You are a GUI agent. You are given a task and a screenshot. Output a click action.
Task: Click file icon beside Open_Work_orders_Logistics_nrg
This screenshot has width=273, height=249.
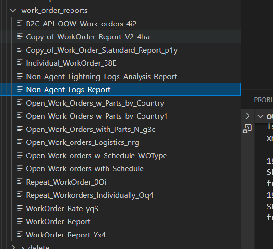[20, 142]
